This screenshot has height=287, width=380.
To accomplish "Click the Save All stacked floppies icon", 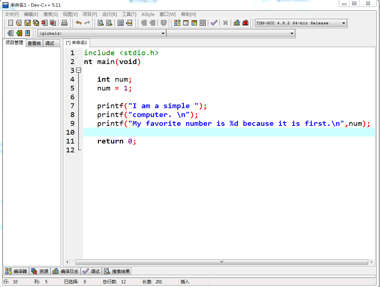I will (x=36, y=23).
